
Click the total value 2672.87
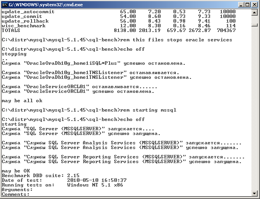200,30
